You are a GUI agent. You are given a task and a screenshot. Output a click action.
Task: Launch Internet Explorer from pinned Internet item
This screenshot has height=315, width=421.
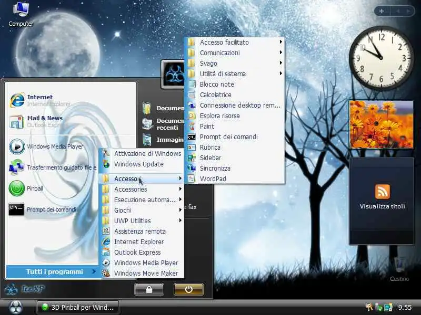coord(17,100)
